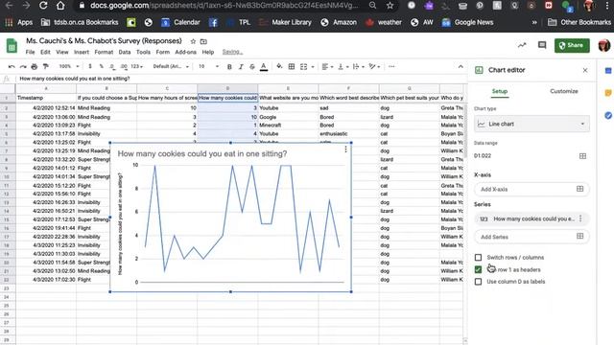Screen dimensions: 614x345
Task: Open the Maker Library bookmark
Action: [285, 22]
